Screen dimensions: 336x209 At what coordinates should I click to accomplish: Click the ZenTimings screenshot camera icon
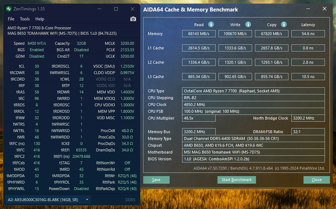coord(133,19)
